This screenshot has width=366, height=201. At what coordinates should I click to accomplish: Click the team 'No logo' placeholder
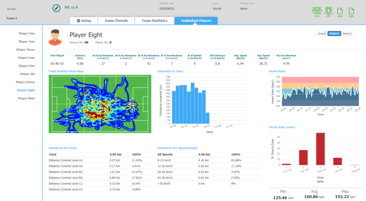coord(11,9)
